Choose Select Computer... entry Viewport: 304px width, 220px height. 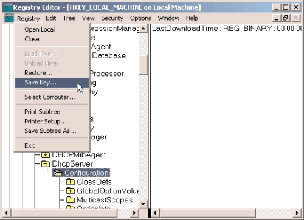[52, 97]
